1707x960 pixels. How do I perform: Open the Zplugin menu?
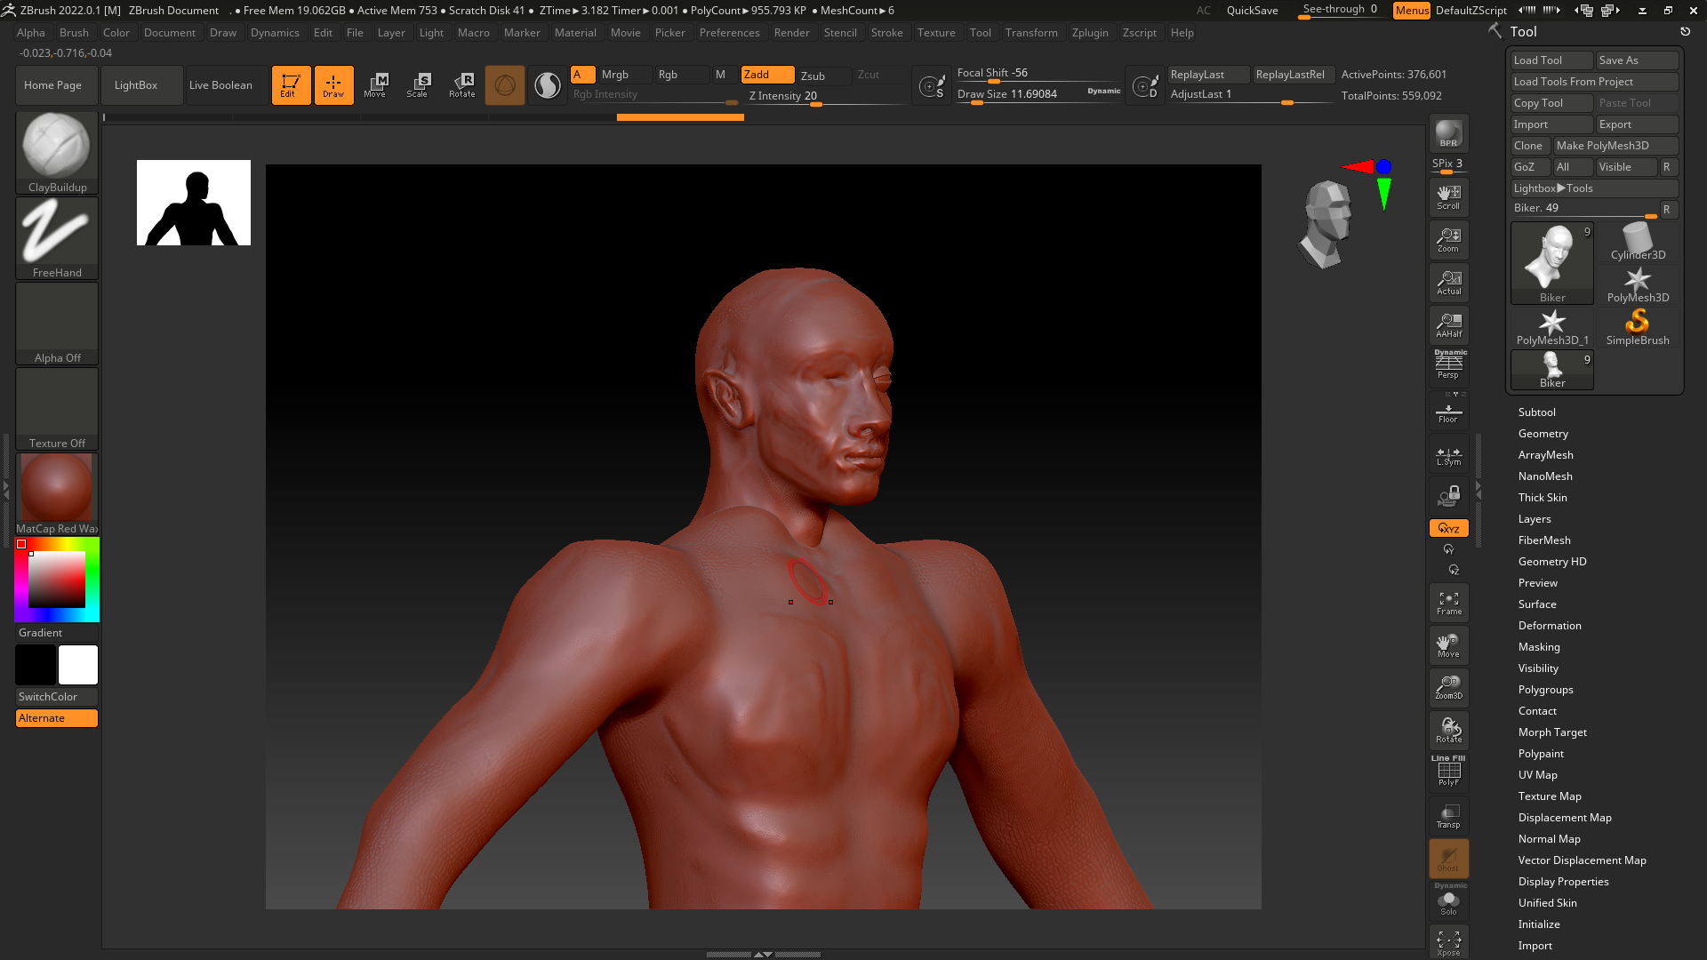(x=1089, y=33)
